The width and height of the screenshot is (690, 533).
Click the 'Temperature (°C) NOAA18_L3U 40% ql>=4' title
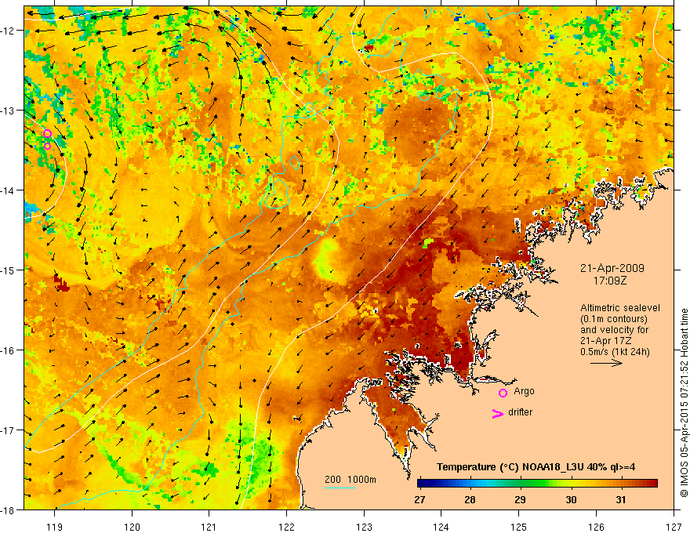[536, 467]
